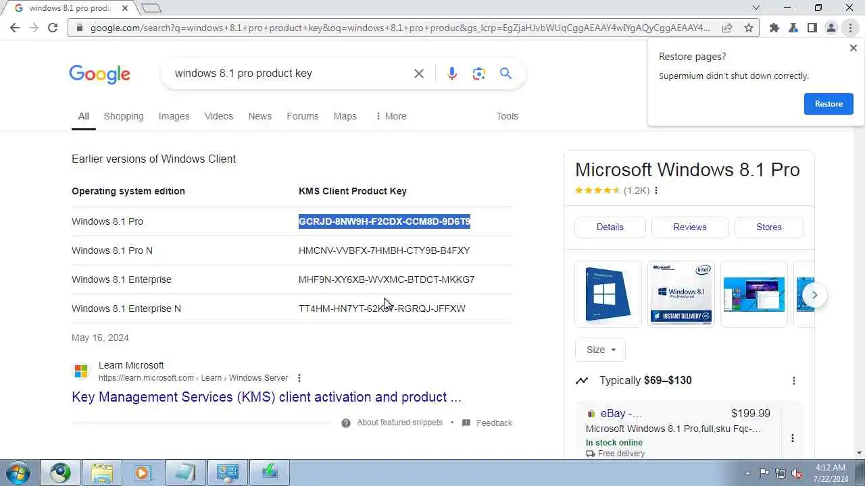Switch to the Shopping tab
This screenshot has height=486, width=865.
coord(124,116)
